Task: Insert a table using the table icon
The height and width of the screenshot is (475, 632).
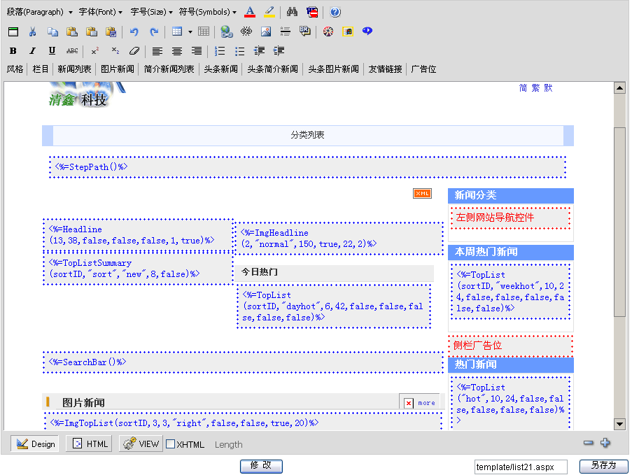Action: (x=177, y=31)
